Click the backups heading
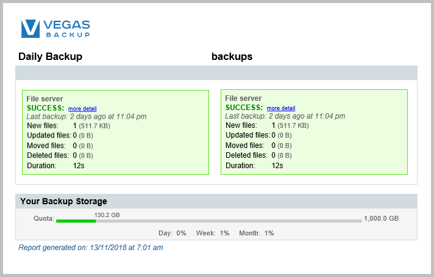This screenshot has width=434, height=277. [232, 57]
